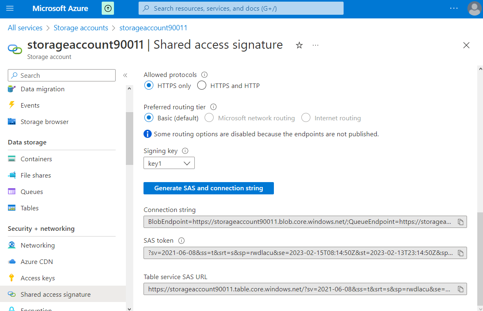Viewport: 483px width, 311px height.
Task: Click the Microsoft Azure home logo text
Action: tap(60, 8)
